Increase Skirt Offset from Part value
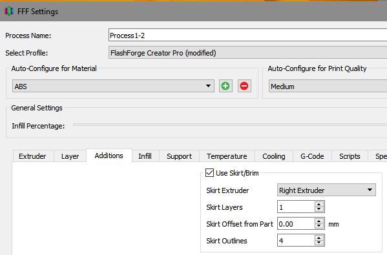Image resolution: width=387 pixels, height=255 pixels. pyautogui.click(x=319, y=221)
